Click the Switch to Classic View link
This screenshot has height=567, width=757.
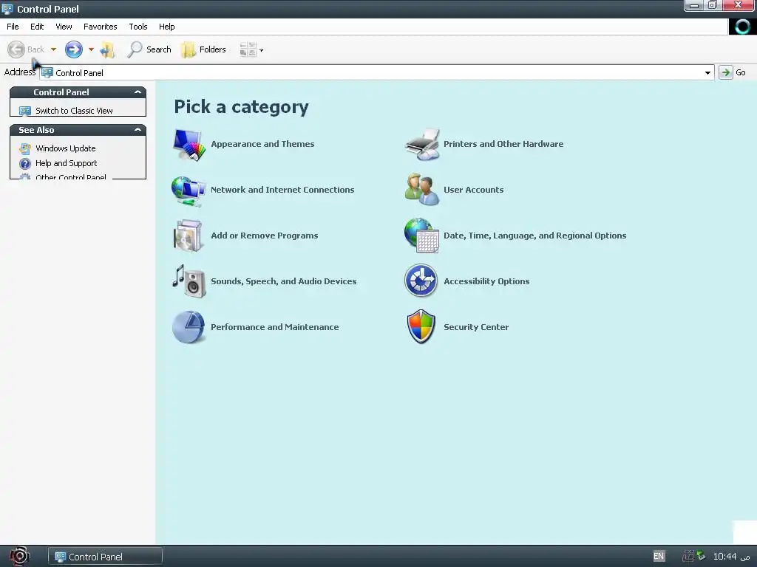point(74,111)
